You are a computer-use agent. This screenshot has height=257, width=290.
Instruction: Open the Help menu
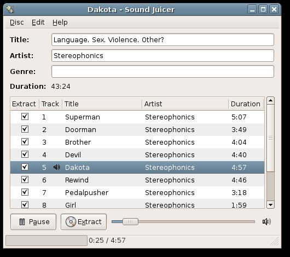pos(60,22)
